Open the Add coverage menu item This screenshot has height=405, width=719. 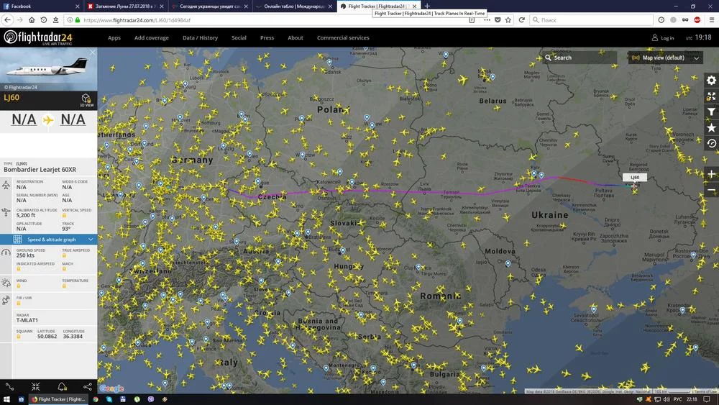click(x=152, y=38)
